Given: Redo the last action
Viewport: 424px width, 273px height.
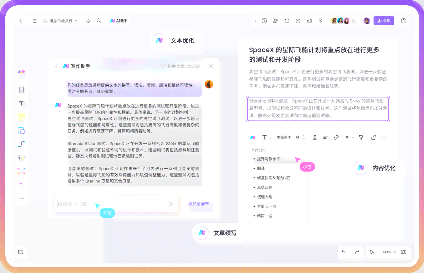Looking at the screenshot, I should (357, 252).
